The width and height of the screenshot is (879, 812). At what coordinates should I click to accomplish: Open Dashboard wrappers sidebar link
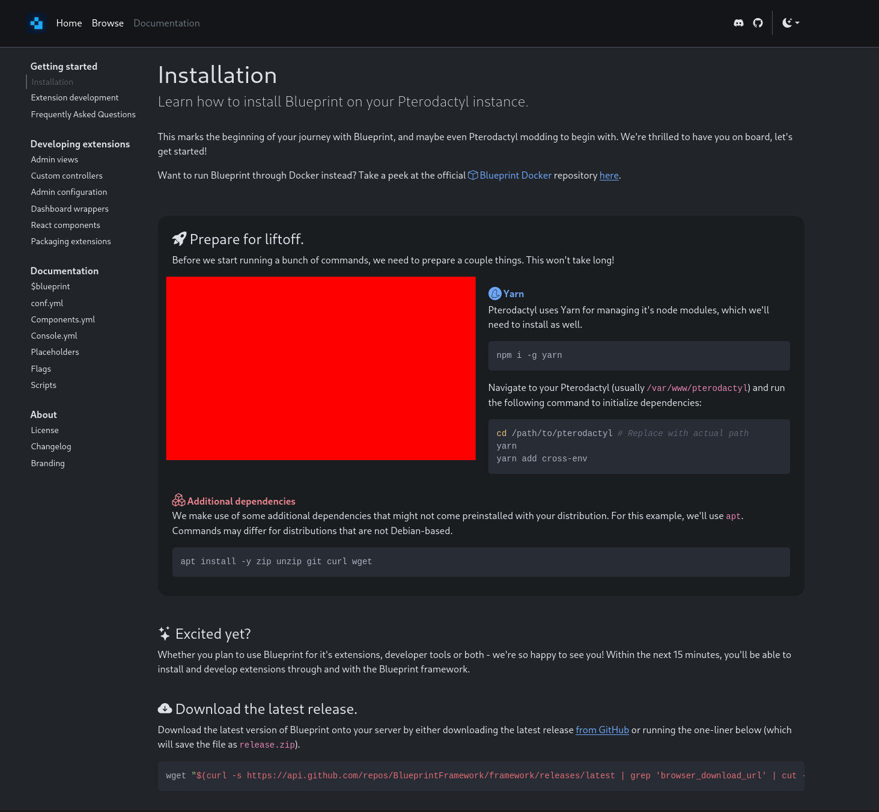[70, 209]
